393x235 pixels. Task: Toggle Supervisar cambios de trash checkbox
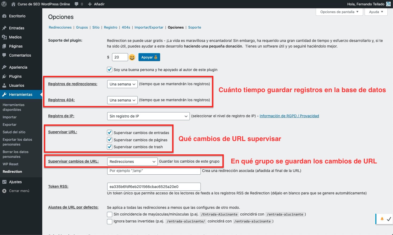[x=110, y=147]
